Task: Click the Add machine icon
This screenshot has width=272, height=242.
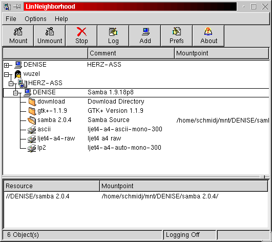Action: 145,32
